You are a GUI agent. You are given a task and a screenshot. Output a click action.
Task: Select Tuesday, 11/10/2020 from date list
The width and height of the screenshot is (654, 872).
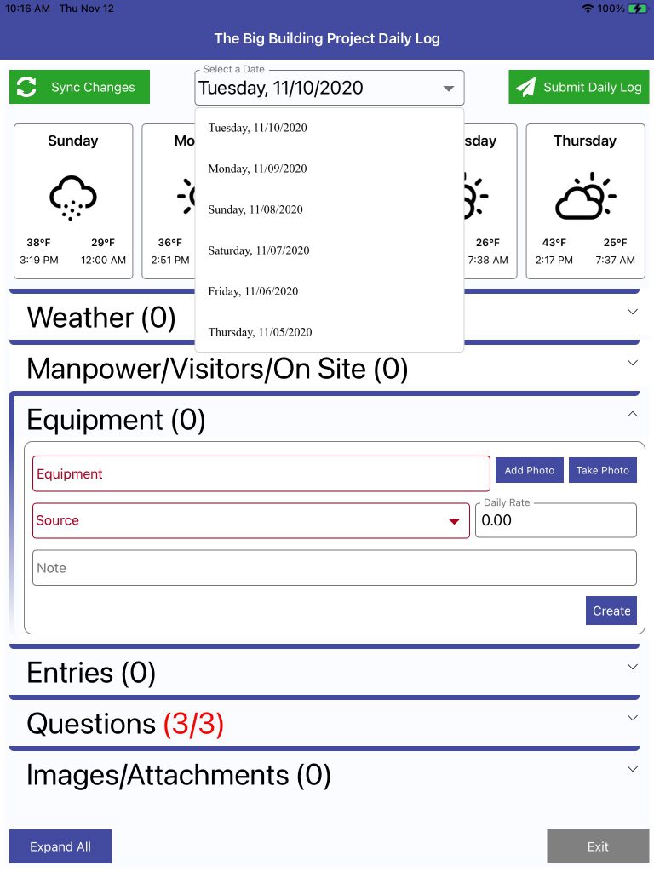330,128
